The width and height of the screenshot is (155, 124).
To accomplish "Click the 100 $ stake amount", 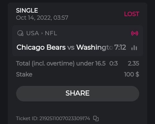I will [132, 74].
